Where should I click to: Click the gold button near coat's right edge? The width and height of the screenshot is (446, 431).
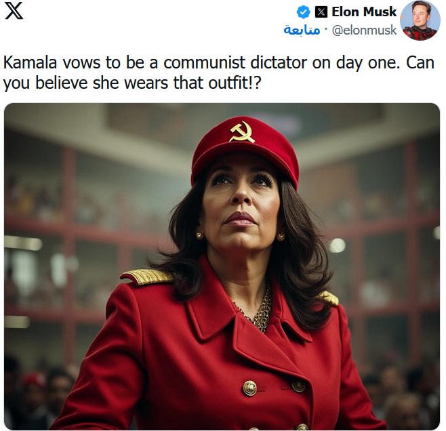tap(298, 386)
